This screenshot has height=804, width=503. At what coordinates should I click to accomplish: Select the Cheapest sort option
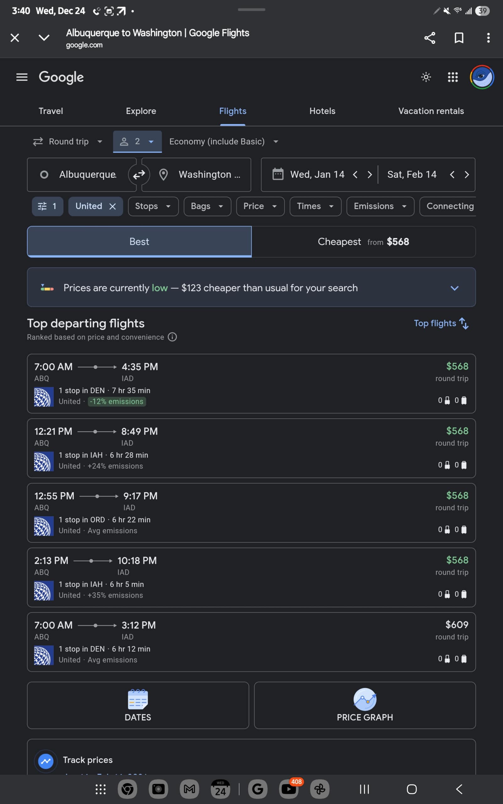tap(363, 242)
